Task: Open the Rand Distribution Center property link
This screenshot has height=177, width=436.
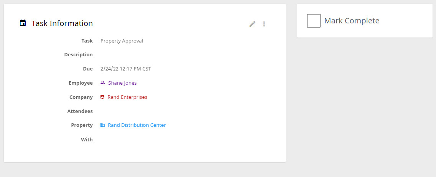Action: pyautogui.click(x=137, y=125)
